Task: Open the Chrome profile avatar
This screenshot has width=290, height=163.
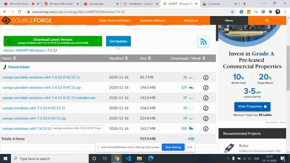Action: (278, 12)
